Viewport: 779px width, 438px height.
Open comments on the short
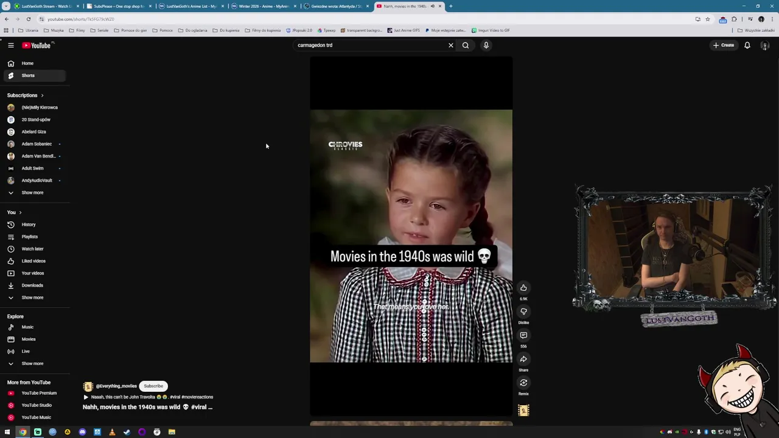[523, 335]
